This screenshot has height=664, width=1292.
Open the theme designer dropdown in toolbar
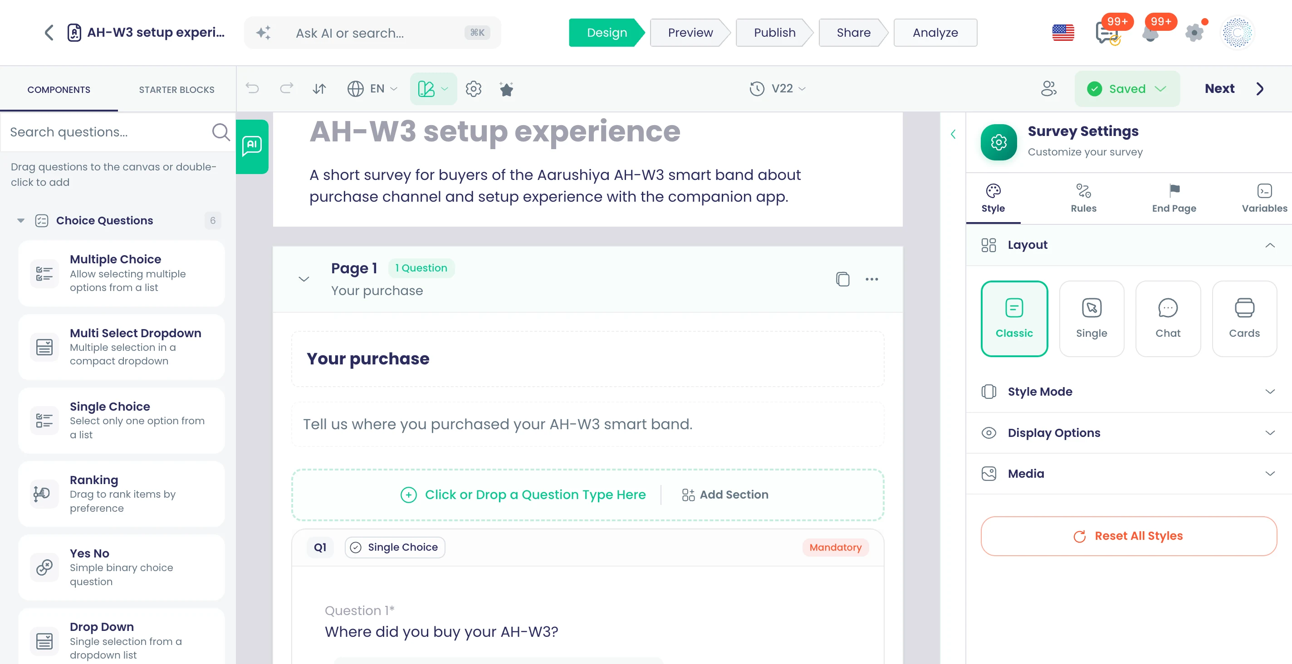(x=433, y=89)
